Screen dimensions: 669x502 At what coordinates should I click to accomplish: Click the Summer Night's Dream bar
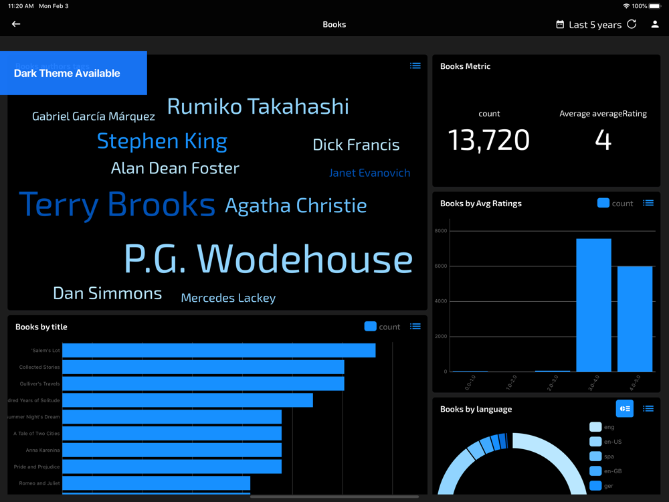click(172, 416)
